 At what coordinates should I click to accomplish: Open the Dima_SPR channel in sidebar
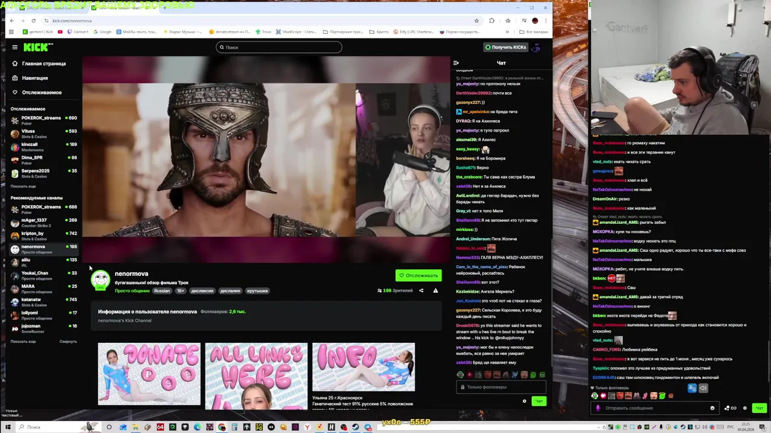point(43,159)
